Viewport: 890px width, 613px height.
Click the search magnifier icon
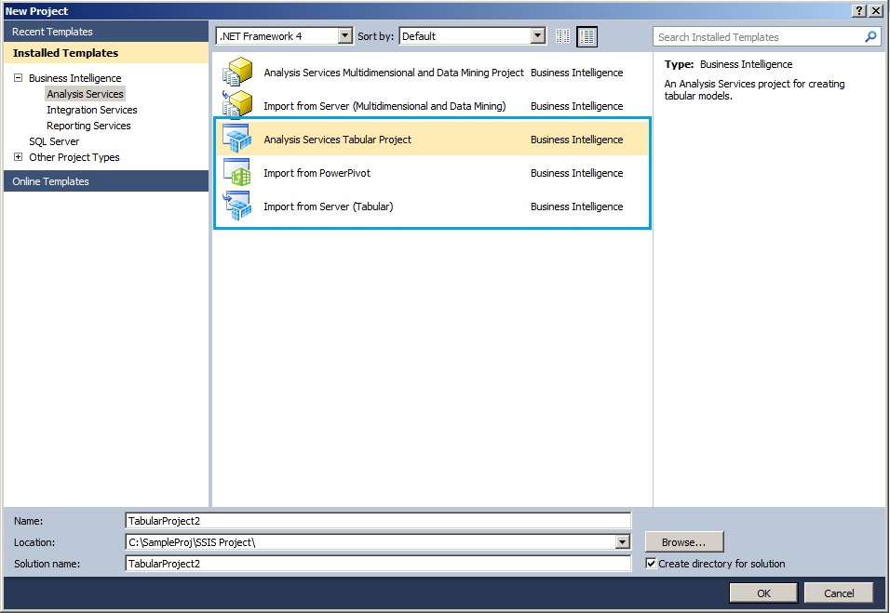click(x=870, y=37)
